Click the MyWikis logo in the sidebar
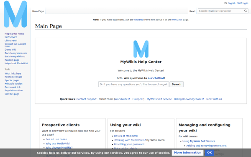The image size is (251, 157). (x=15, y=14)
